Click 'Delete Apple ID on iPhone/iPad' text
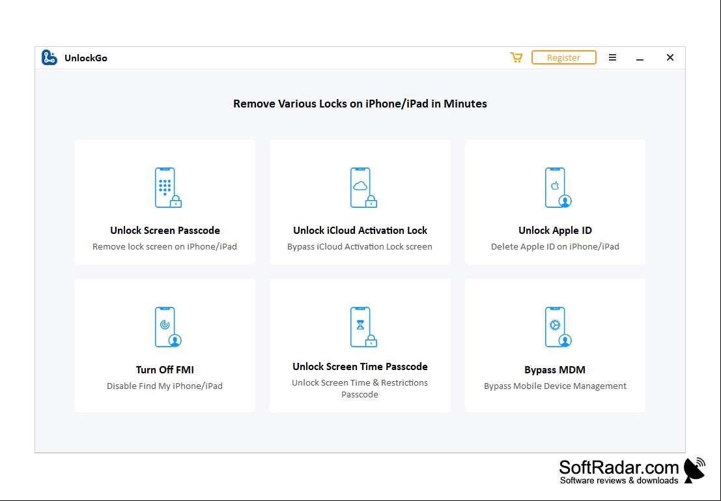This screenshot has height=501, width=721. point(555,246)
